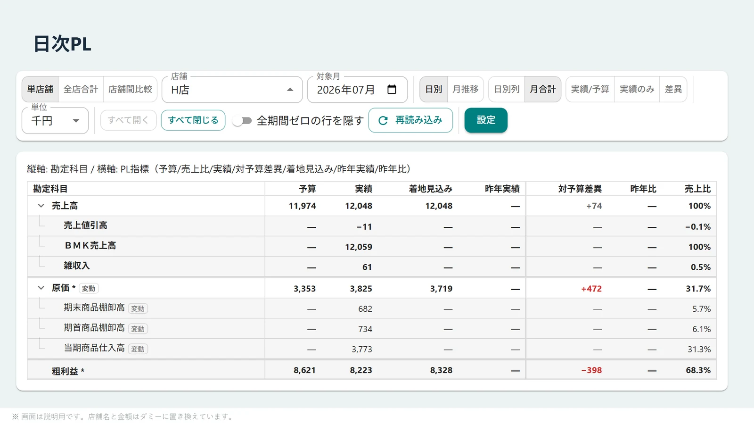Click the 変動 tag on 期末商品棚卸高 row

(x=138, y=309)
